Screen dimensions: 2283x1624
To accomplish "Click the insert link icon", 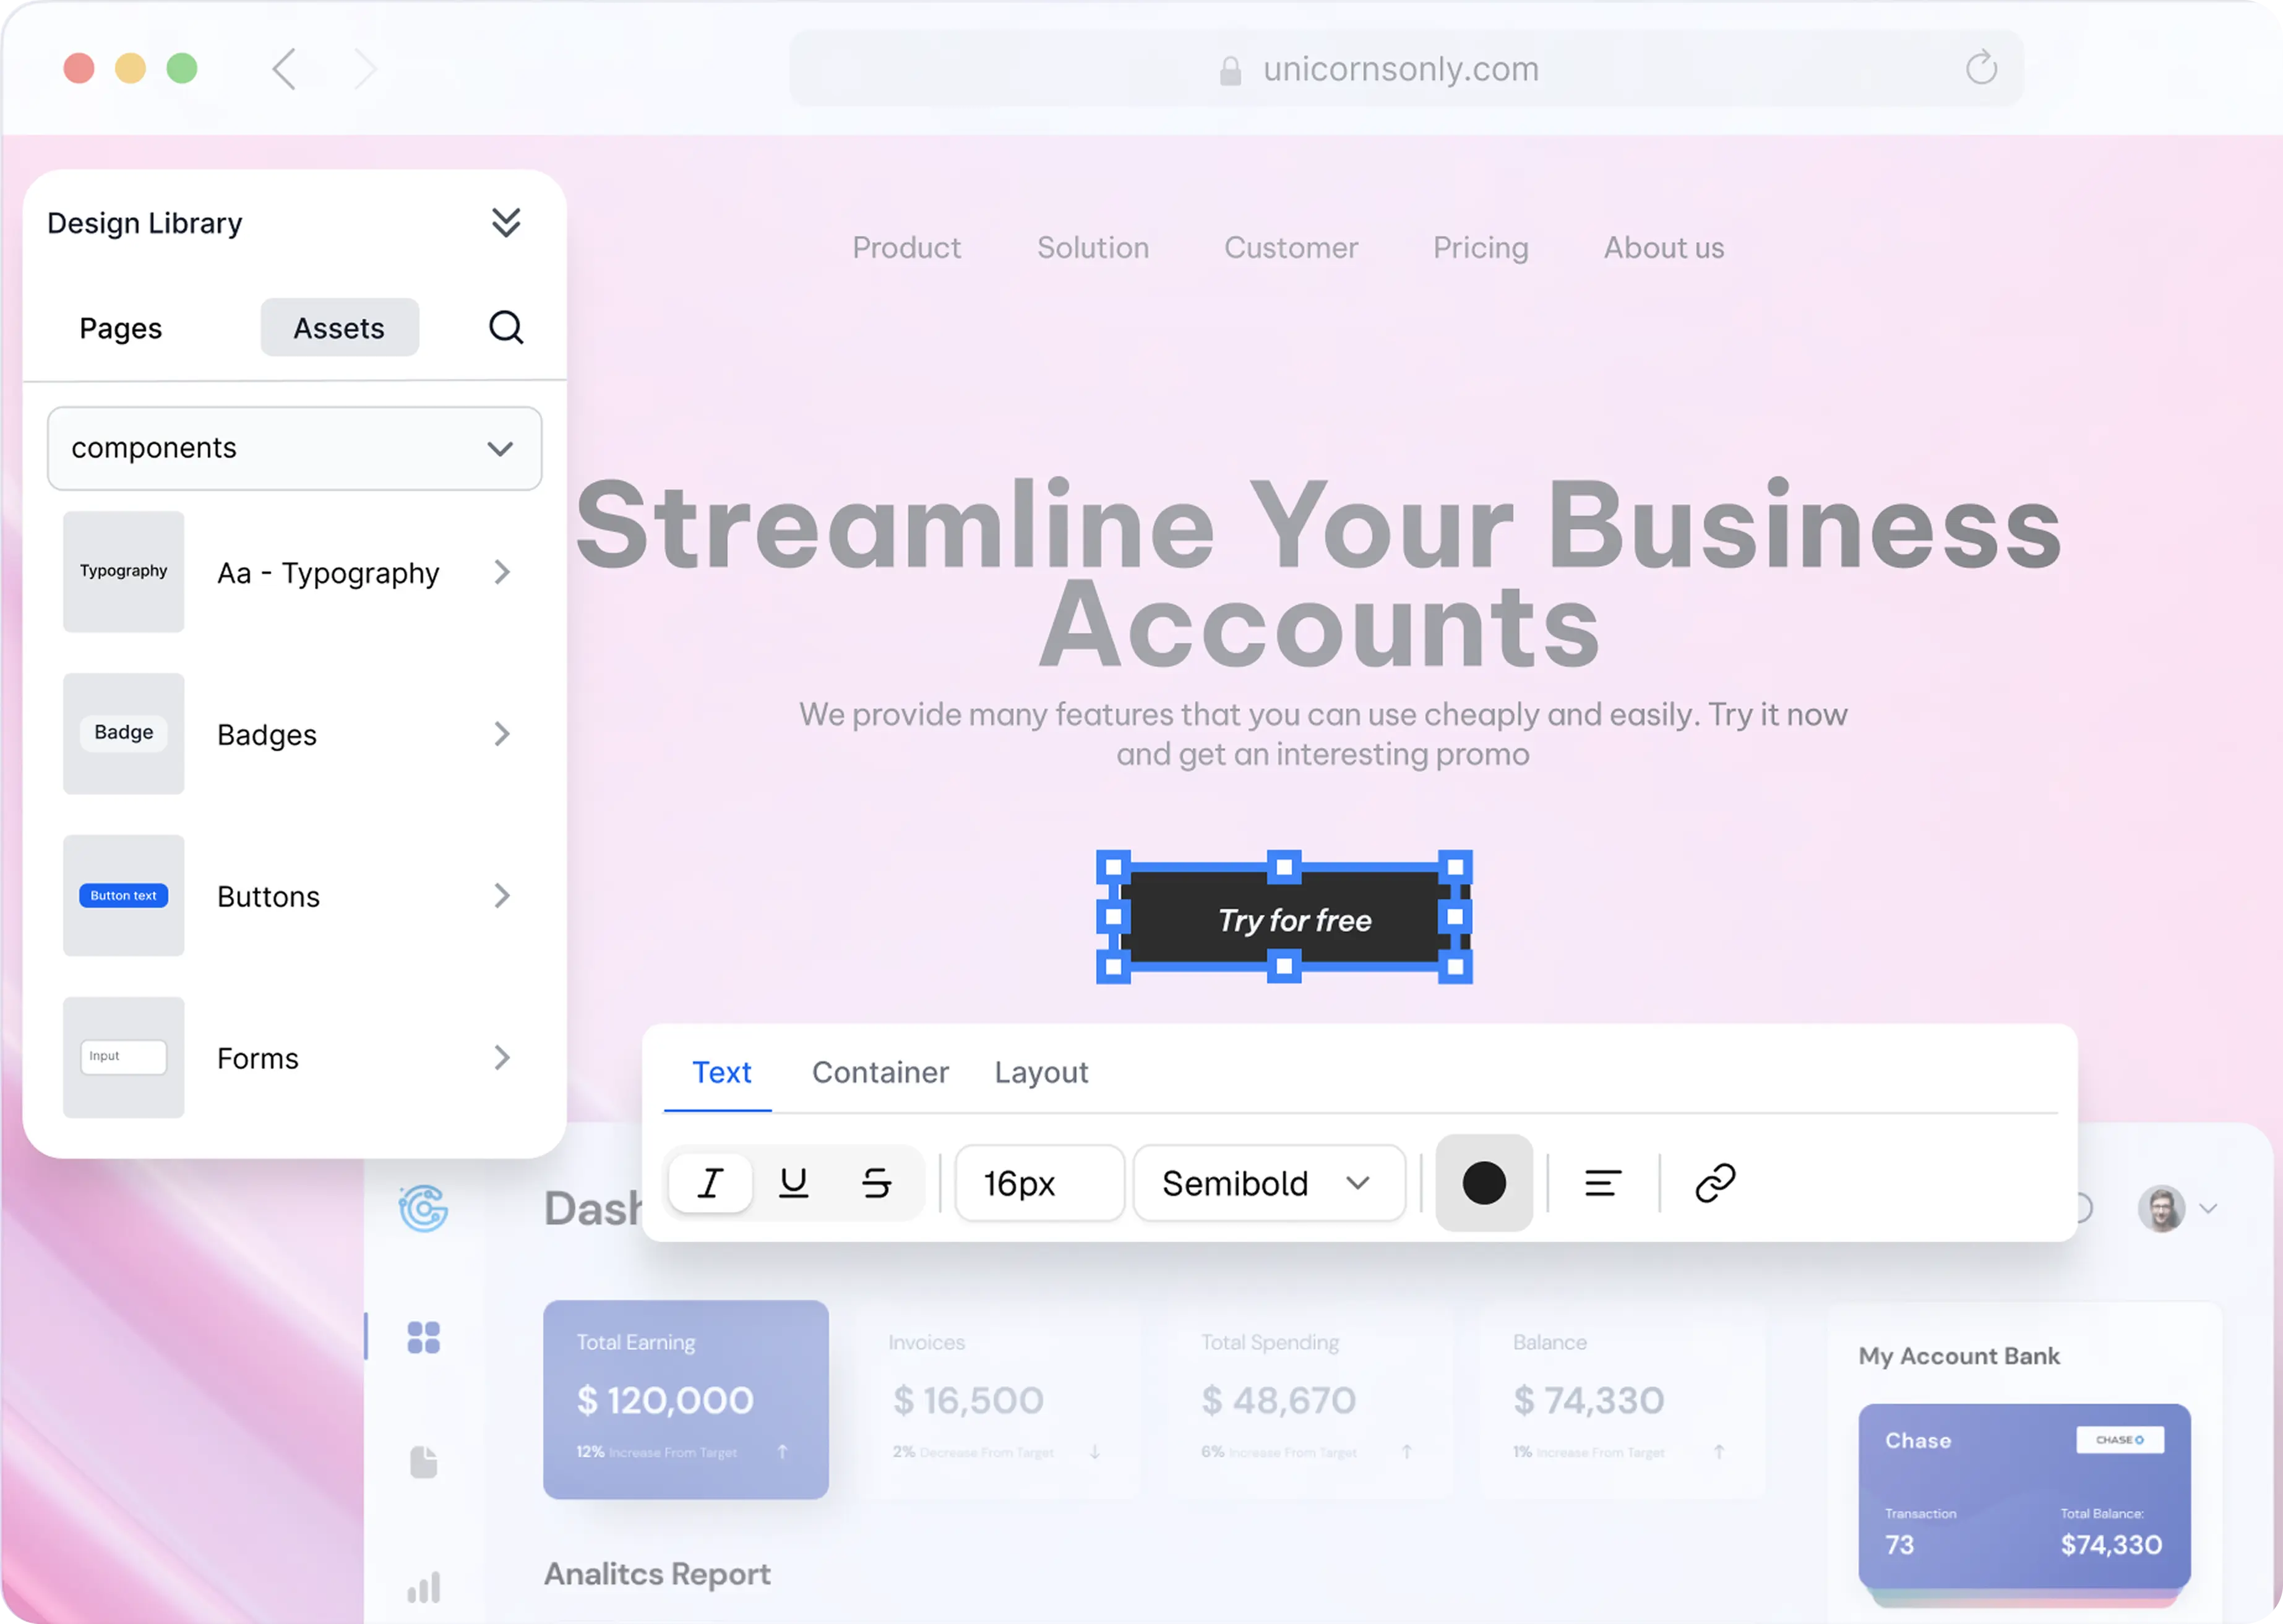I will click(1715, 1183).
